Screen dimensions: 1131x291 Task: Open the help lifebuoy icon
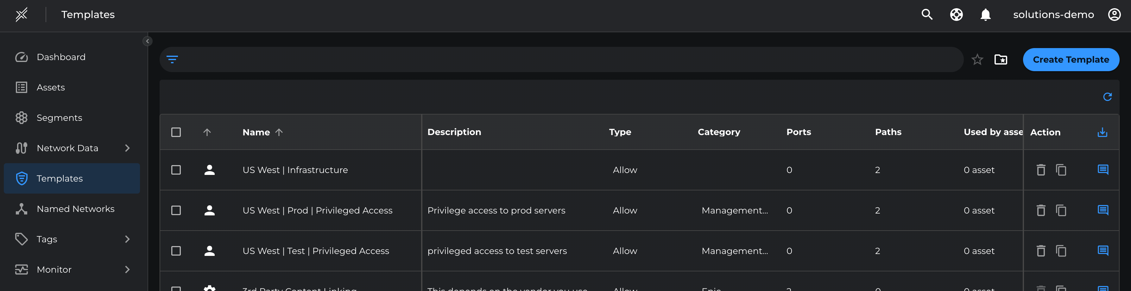coord(956,15)
